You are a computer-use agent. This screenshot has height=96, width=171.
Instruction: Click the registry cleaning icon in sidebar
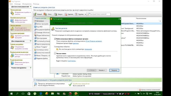pos(12,13)
